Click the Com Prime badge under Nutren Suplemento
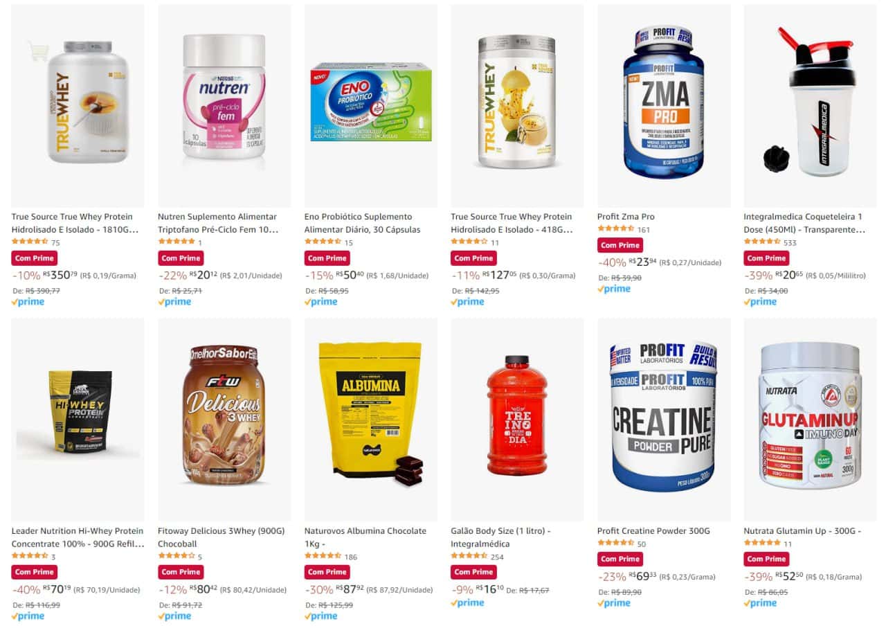The height and width of the screenshot is (628, 886). click(181, 258)
